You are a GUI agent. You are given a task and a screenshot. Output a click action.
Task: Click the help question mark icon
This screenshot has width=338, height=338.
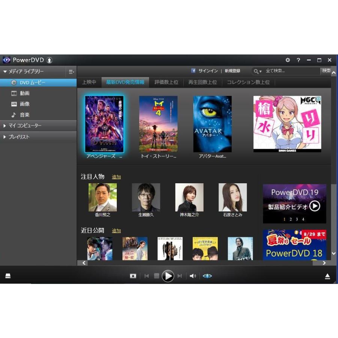coord(298,60)
